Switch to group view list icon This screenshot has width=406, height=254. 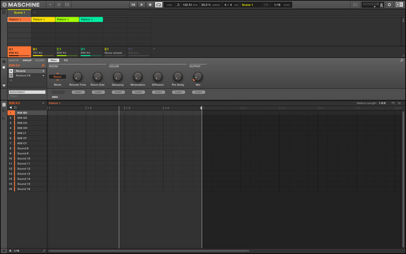pyautogui.click(x=4, y=105)
